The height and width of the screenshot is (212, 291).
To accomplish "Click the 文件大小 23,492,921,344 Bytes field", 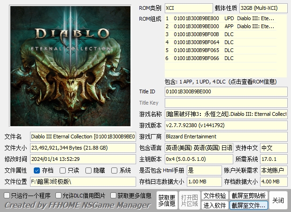I will [83, 148].
